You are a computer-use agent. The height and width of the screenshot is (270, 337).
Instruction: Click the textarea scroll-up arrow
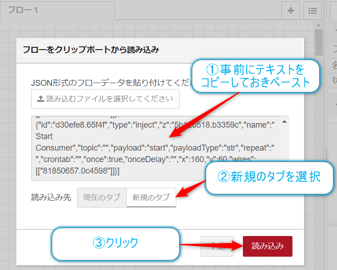(x=284, y=122)
